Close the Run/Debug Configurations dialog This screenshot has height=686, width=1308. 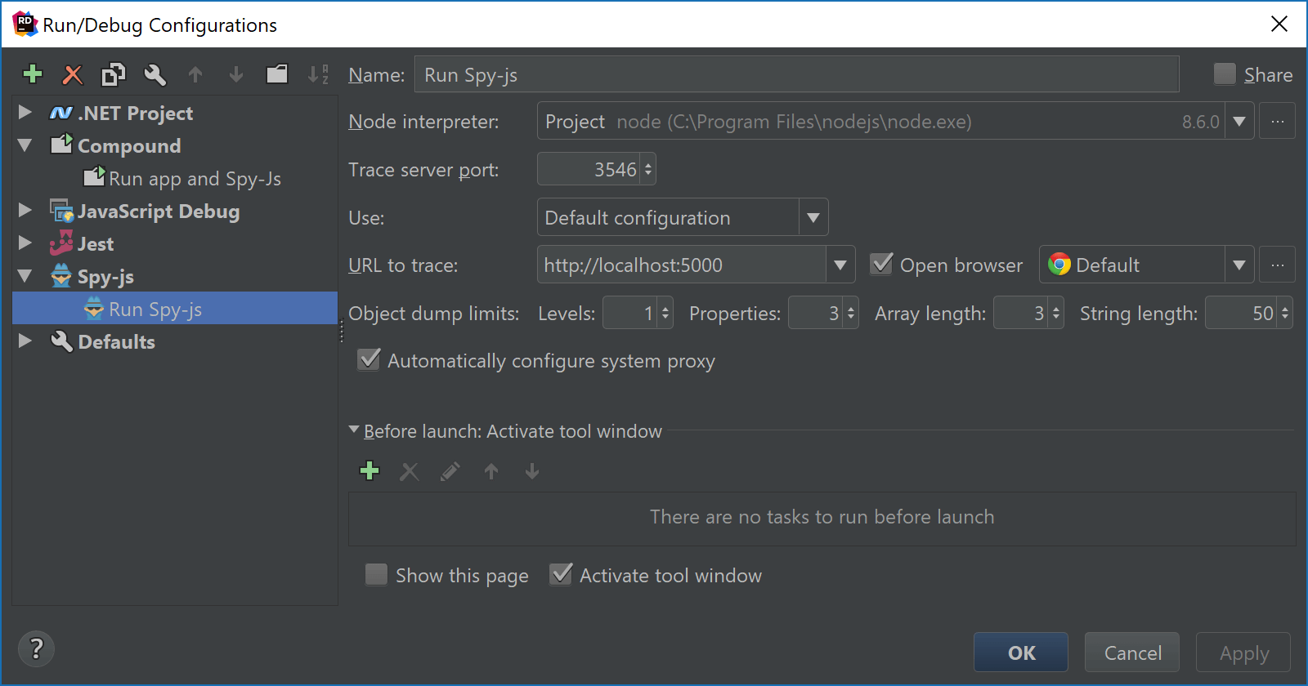[1279, 24]
